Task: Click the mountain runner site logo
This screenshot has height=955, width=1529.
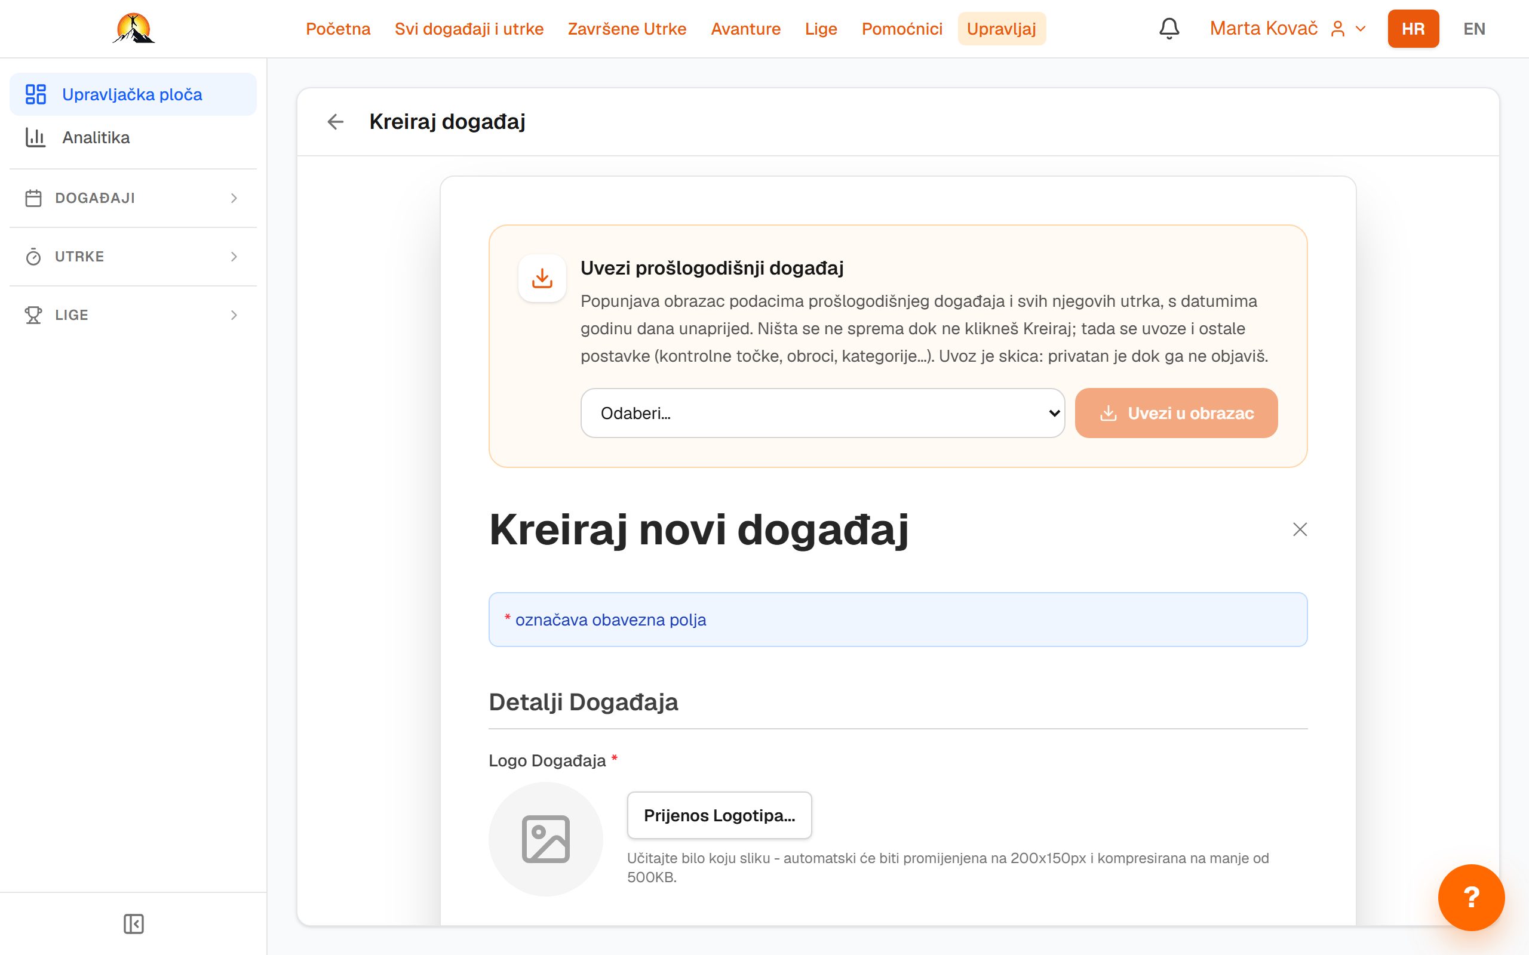Action: click(x=133, y=29)
